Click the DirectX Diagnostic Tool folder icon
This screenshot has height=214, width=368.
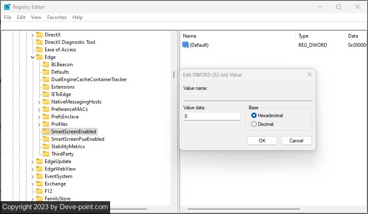[39, 42]
